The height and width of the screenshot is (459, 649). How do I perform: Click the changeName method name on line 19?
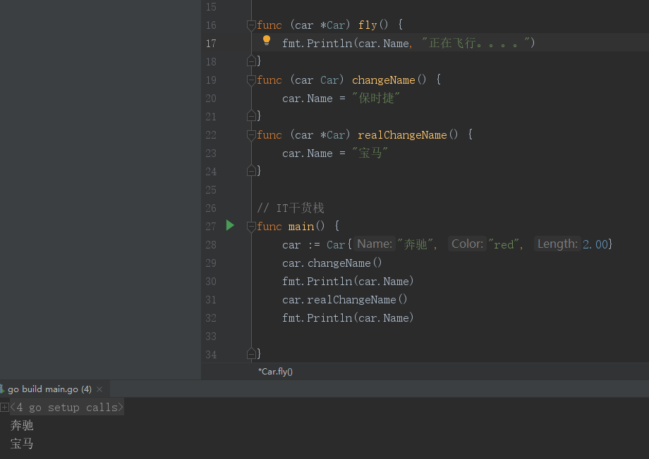(383, 80)
